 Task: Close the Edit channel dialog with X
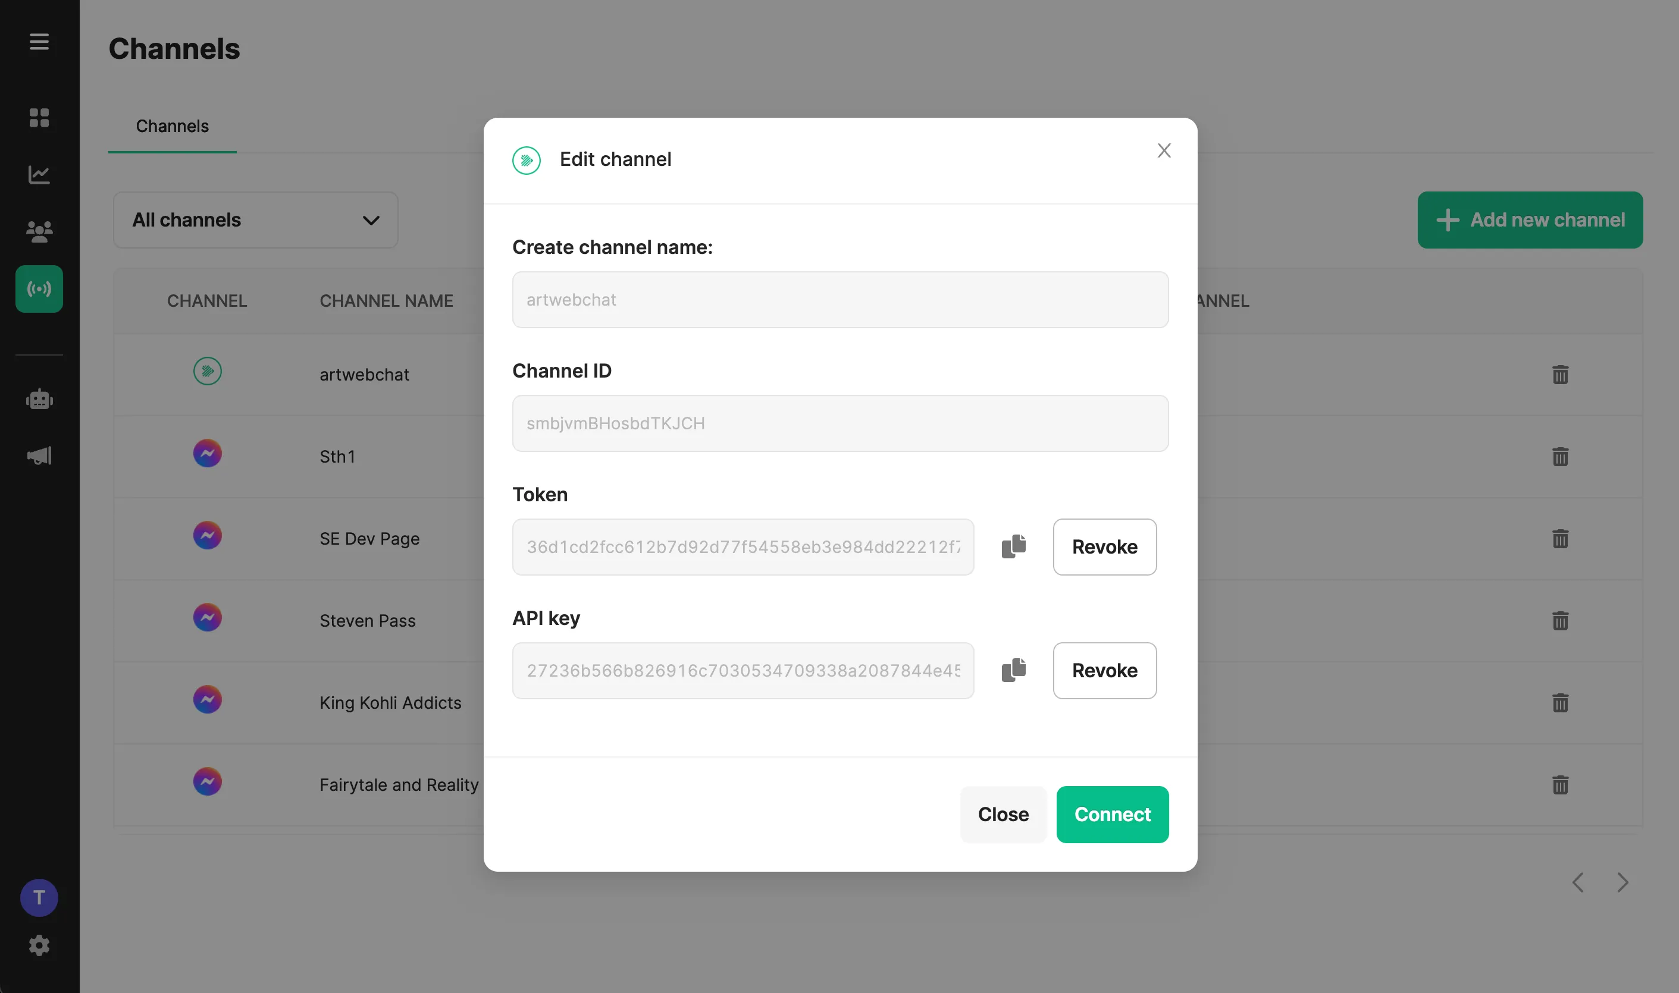click(x=1164, y=150)
